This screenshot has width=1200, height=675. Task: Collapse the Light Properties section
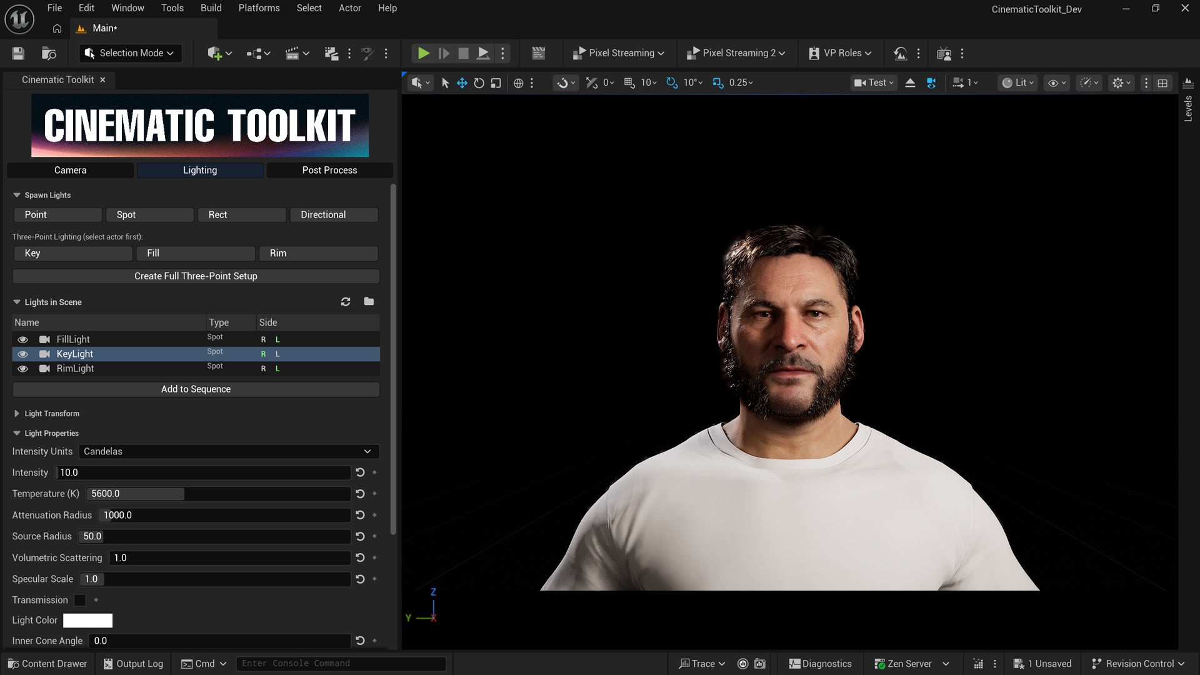click(17, 433)
